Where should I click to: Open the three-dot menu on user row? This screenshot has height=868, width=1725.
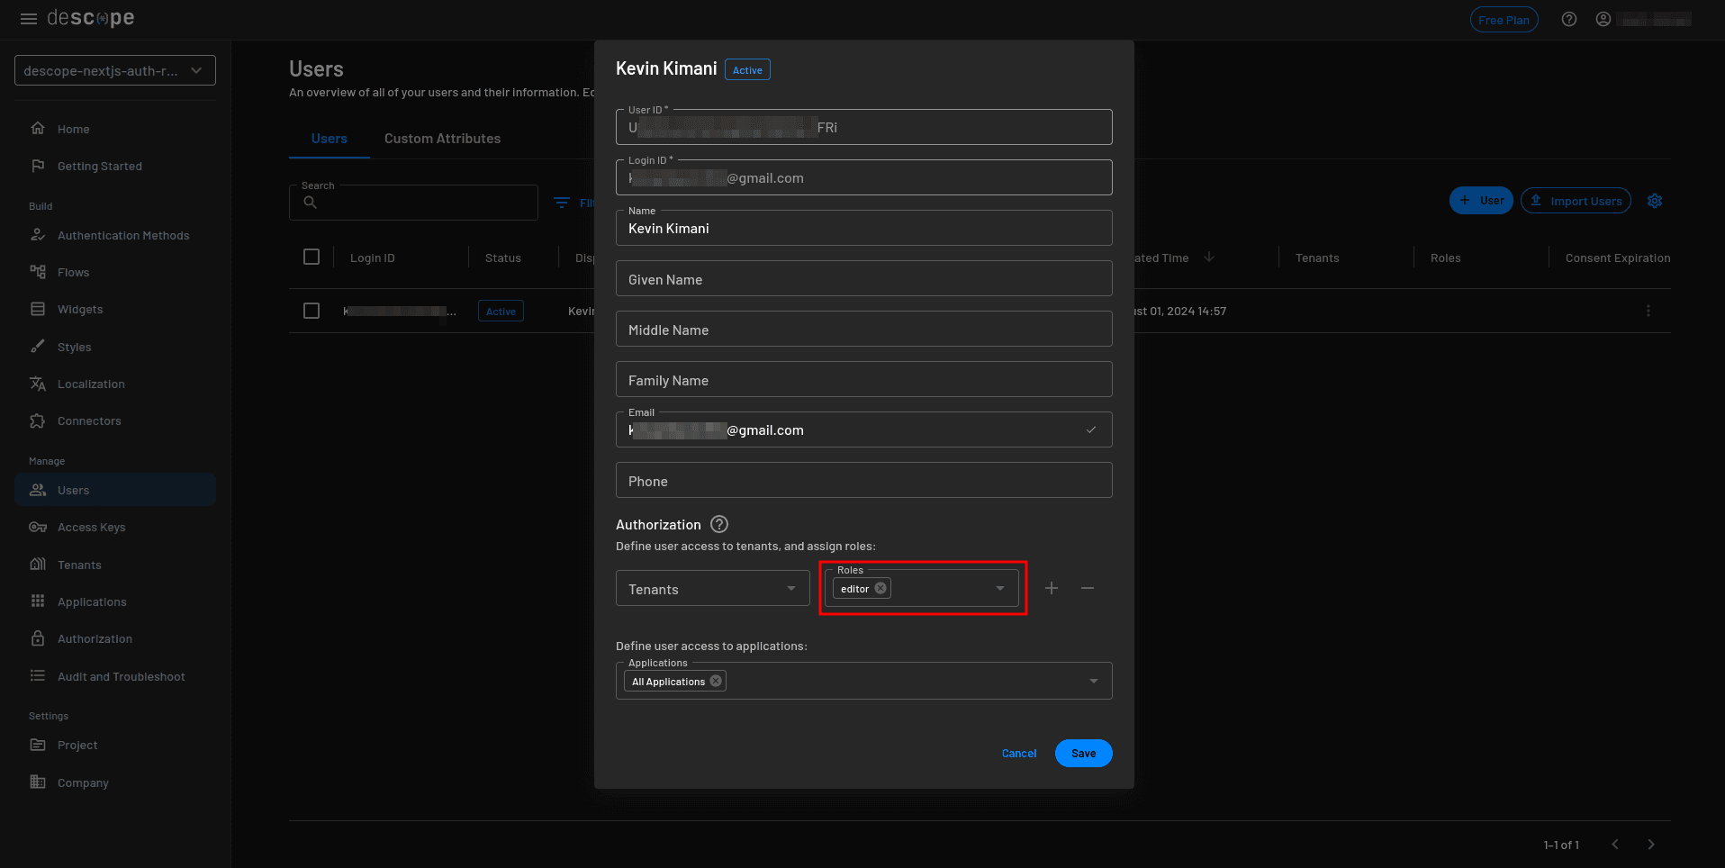1648,311
